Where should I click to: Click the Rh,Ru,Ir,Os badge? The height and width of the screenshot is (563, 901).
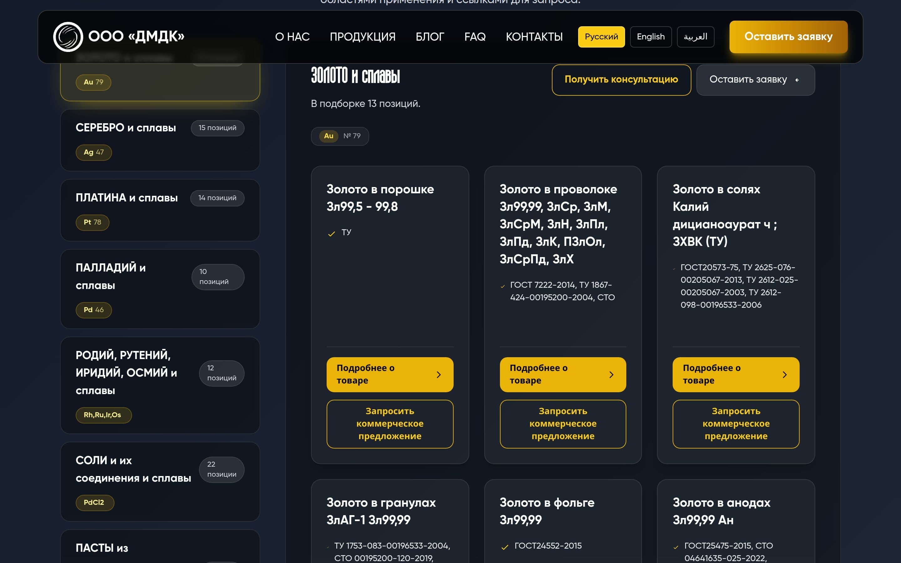coord(104,415)
